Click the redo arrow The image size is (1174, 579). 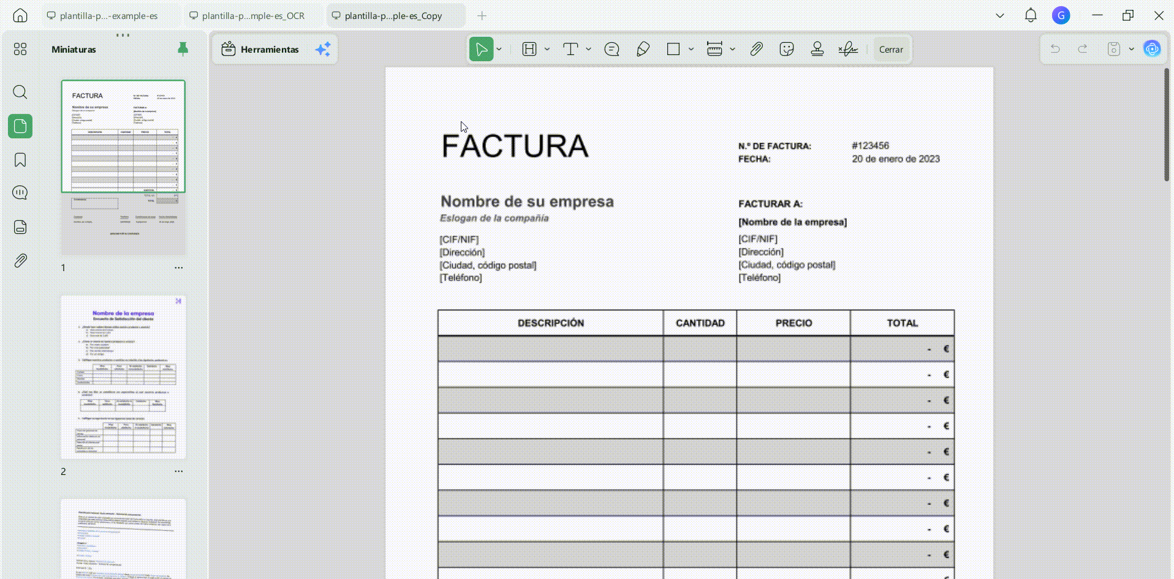click(x=1083, y=49)
